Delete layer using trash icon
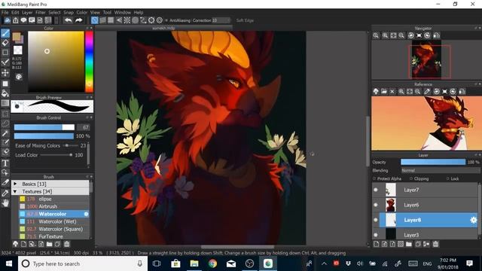The image size is (482, 271). pos(435,244)
